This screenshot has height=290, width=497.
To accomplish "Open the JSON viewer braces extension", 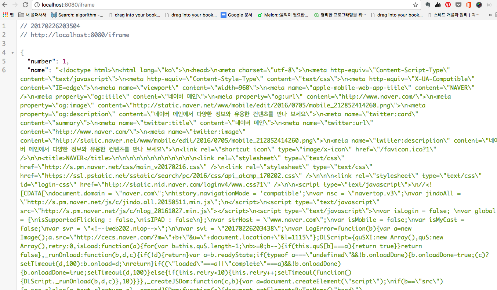I will pos(489,5).
